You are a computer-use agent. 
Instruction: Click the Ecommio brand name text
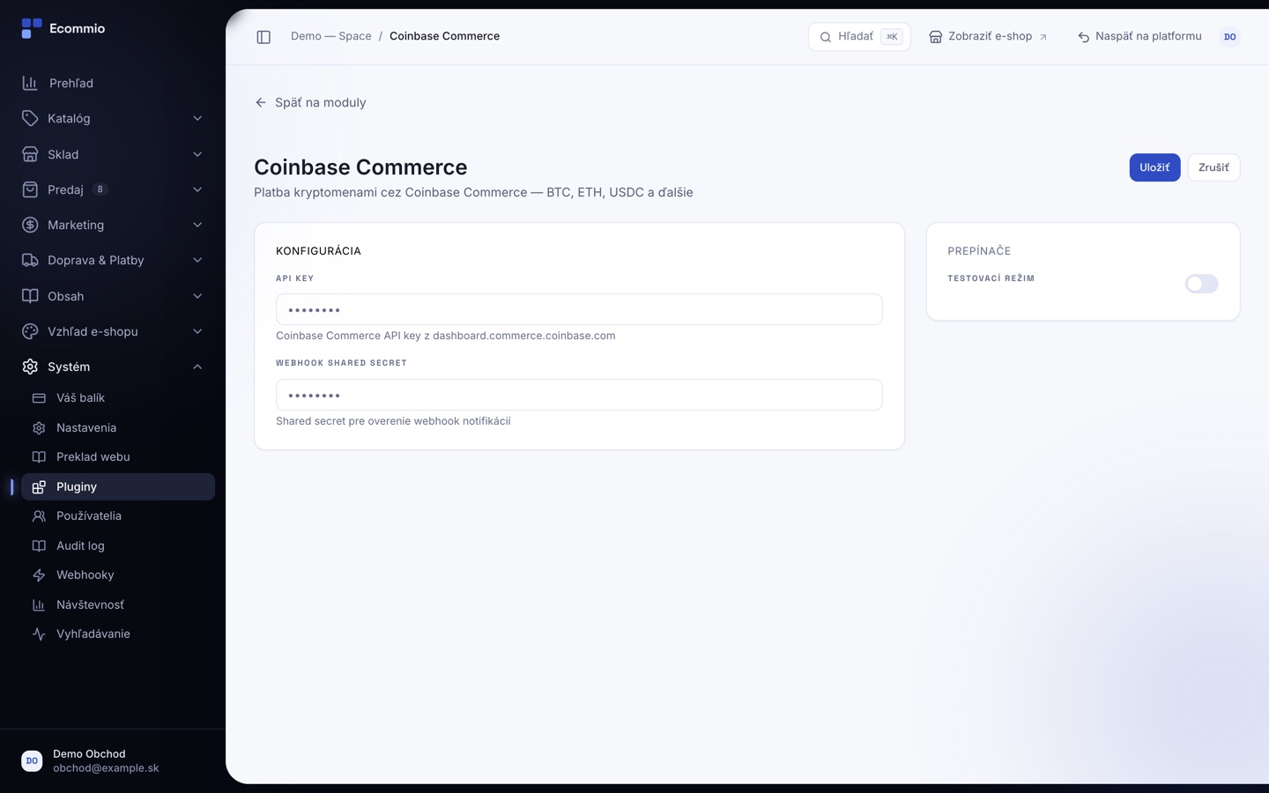point(78,28)
